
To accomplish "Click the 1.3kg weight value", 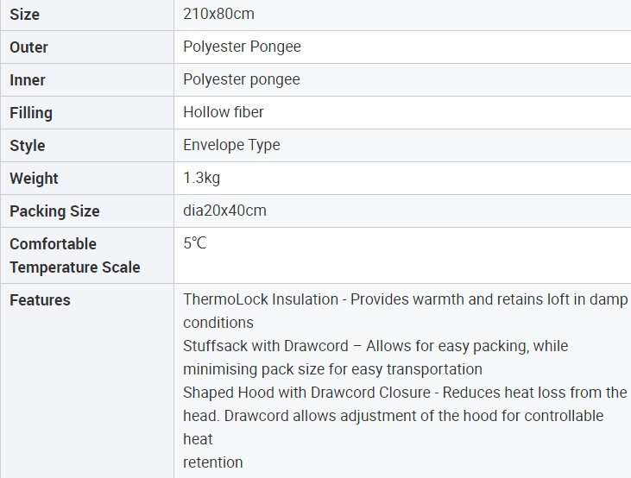I will [201, 178].
